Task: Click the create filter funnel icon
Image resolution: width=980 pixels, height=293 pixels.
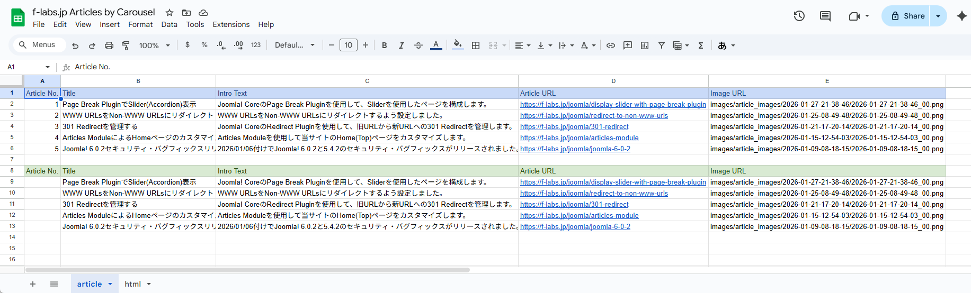Action: click(x=661, y=45)
